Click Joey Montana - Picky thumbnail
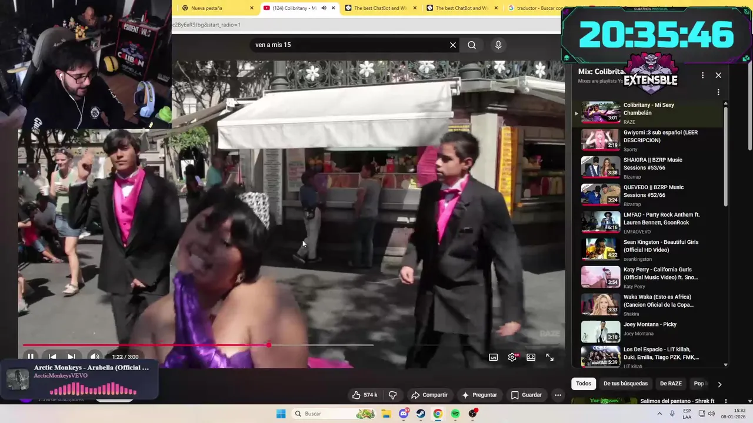The height and width of the screenshot is (423, 753). [x=601, y=331]
